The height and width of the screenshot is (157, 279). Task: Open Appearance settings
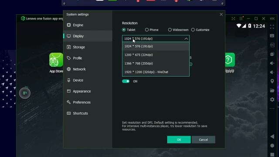click(x=88, y=91)
